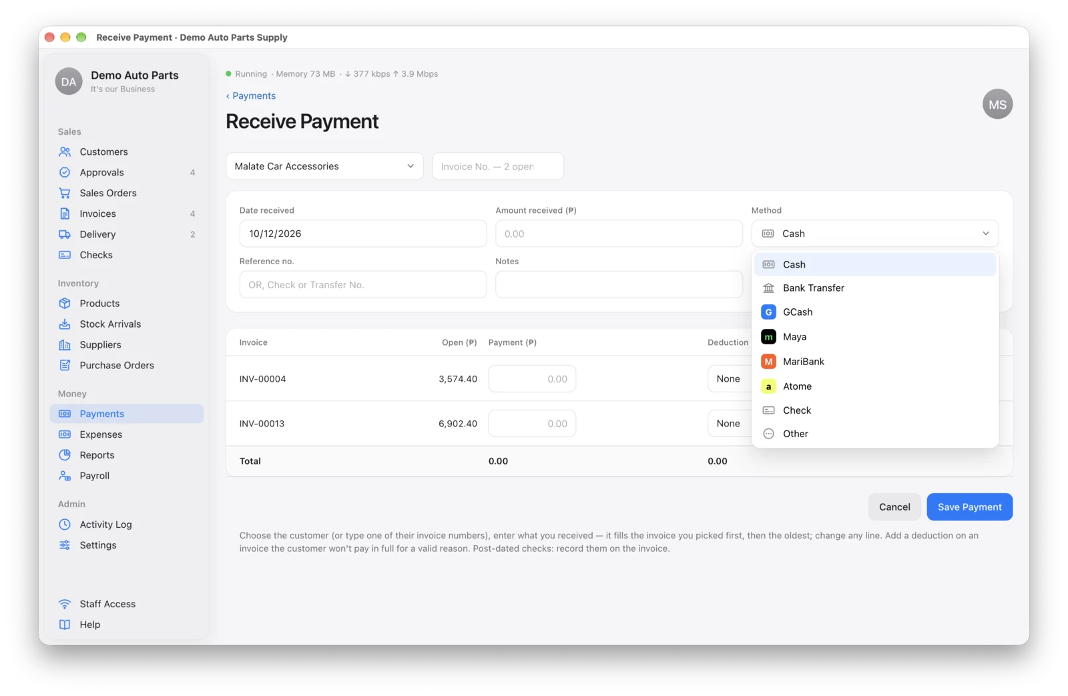Click the Products box icon

point(65,304)
